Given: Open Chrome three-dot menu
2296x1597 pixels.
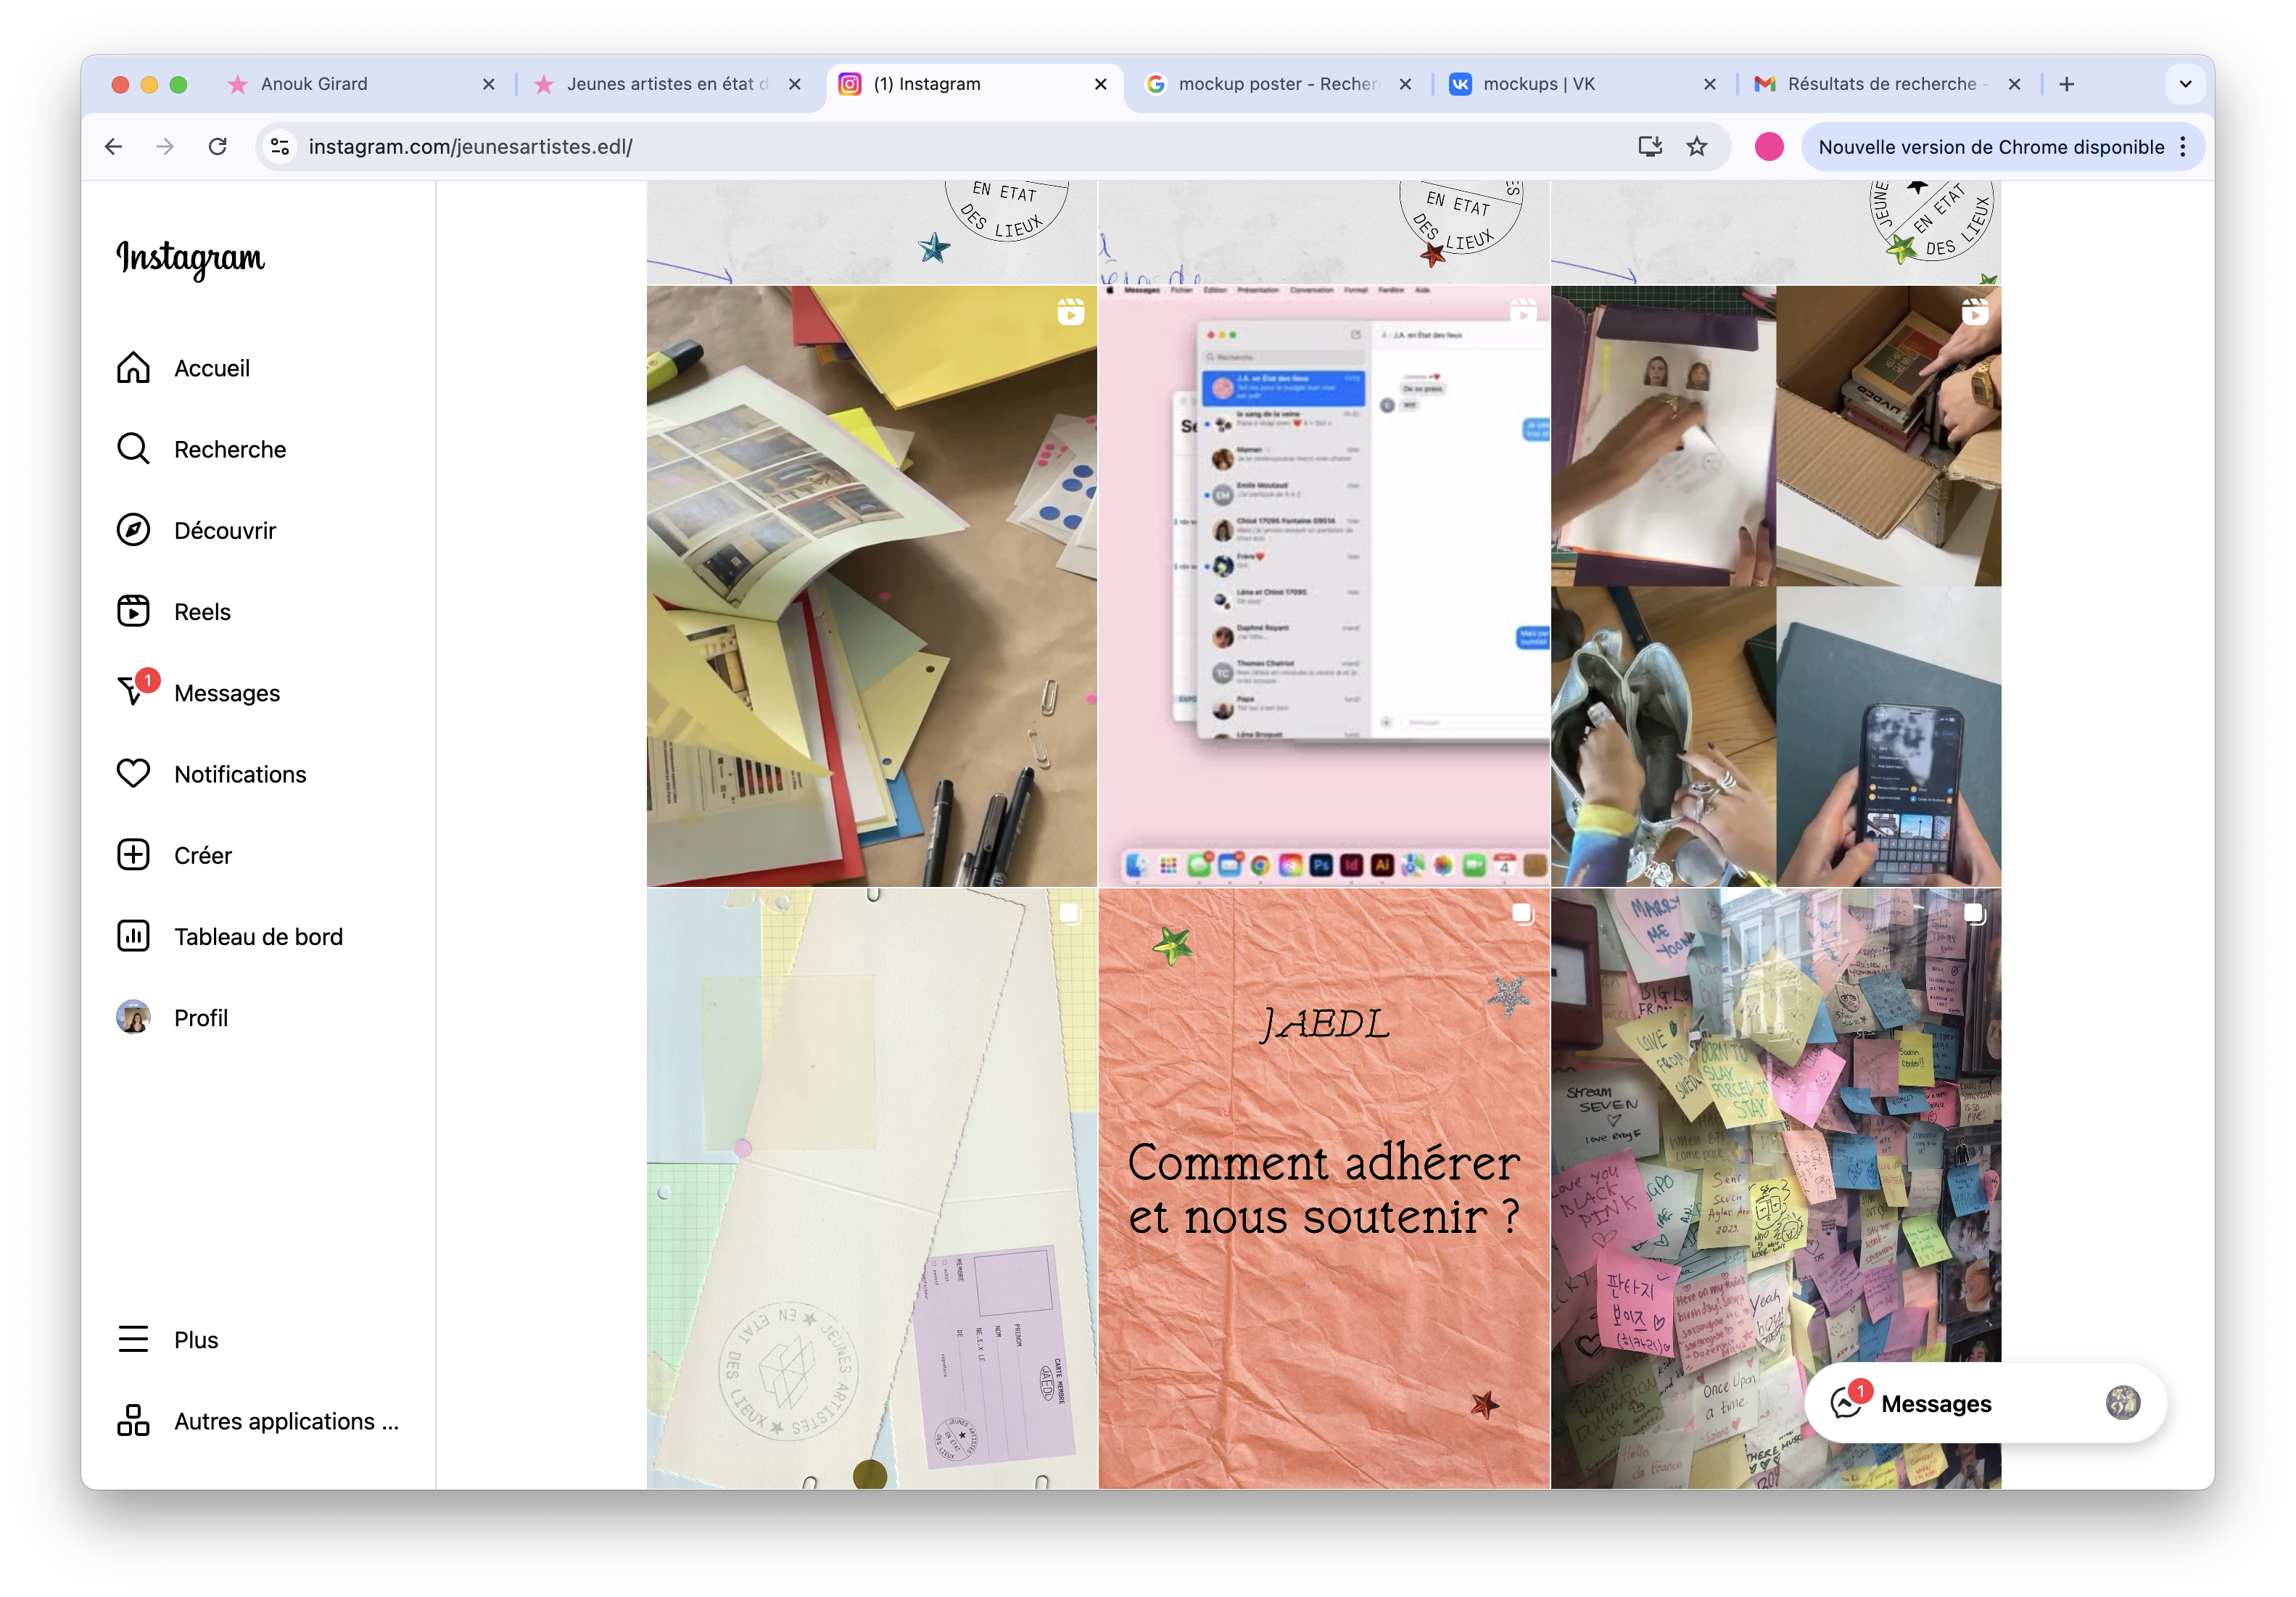Looking at the screenshot, I should pos(2184,147).
